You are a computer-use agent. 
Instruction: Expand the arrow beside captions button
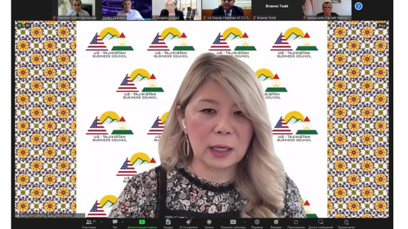click(x=245, y=222)
